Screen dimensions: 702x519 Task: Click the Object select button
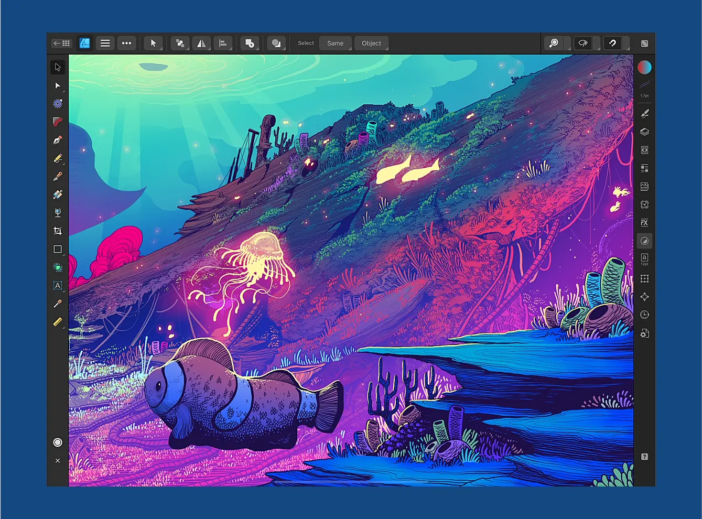click(371, 44)
